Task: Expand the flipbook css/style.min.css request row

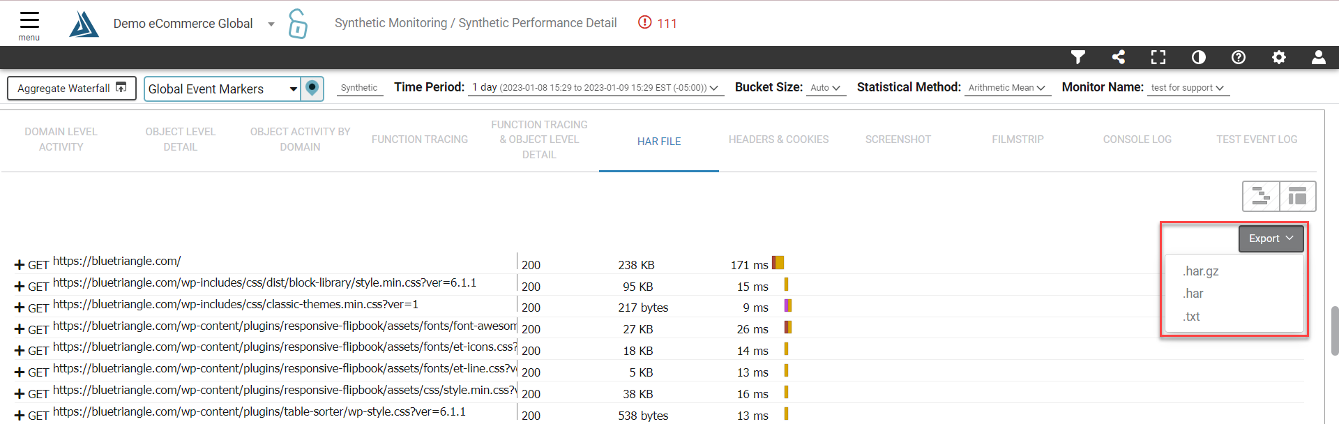Action: [x=20, y=394]
